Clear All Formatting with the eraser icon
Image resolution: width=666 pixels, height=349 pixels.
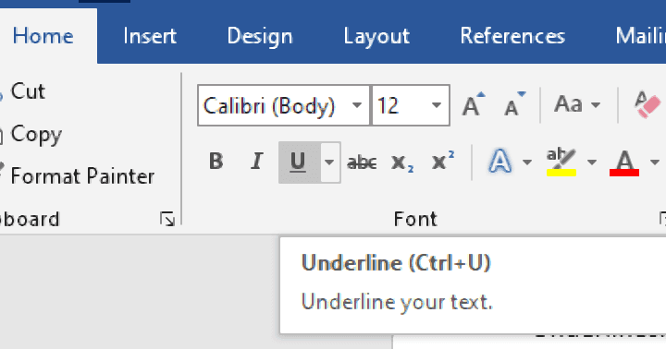(x=647, y=104)
